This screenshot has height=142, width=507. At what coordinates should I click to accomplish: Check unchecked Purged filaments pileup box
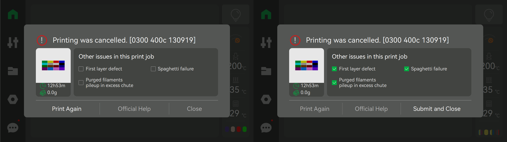[81, 82]
